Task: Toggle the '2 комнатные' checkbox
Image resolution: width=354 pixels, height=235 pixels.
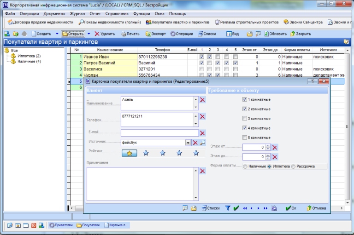Action: click(x=244, y=109)
